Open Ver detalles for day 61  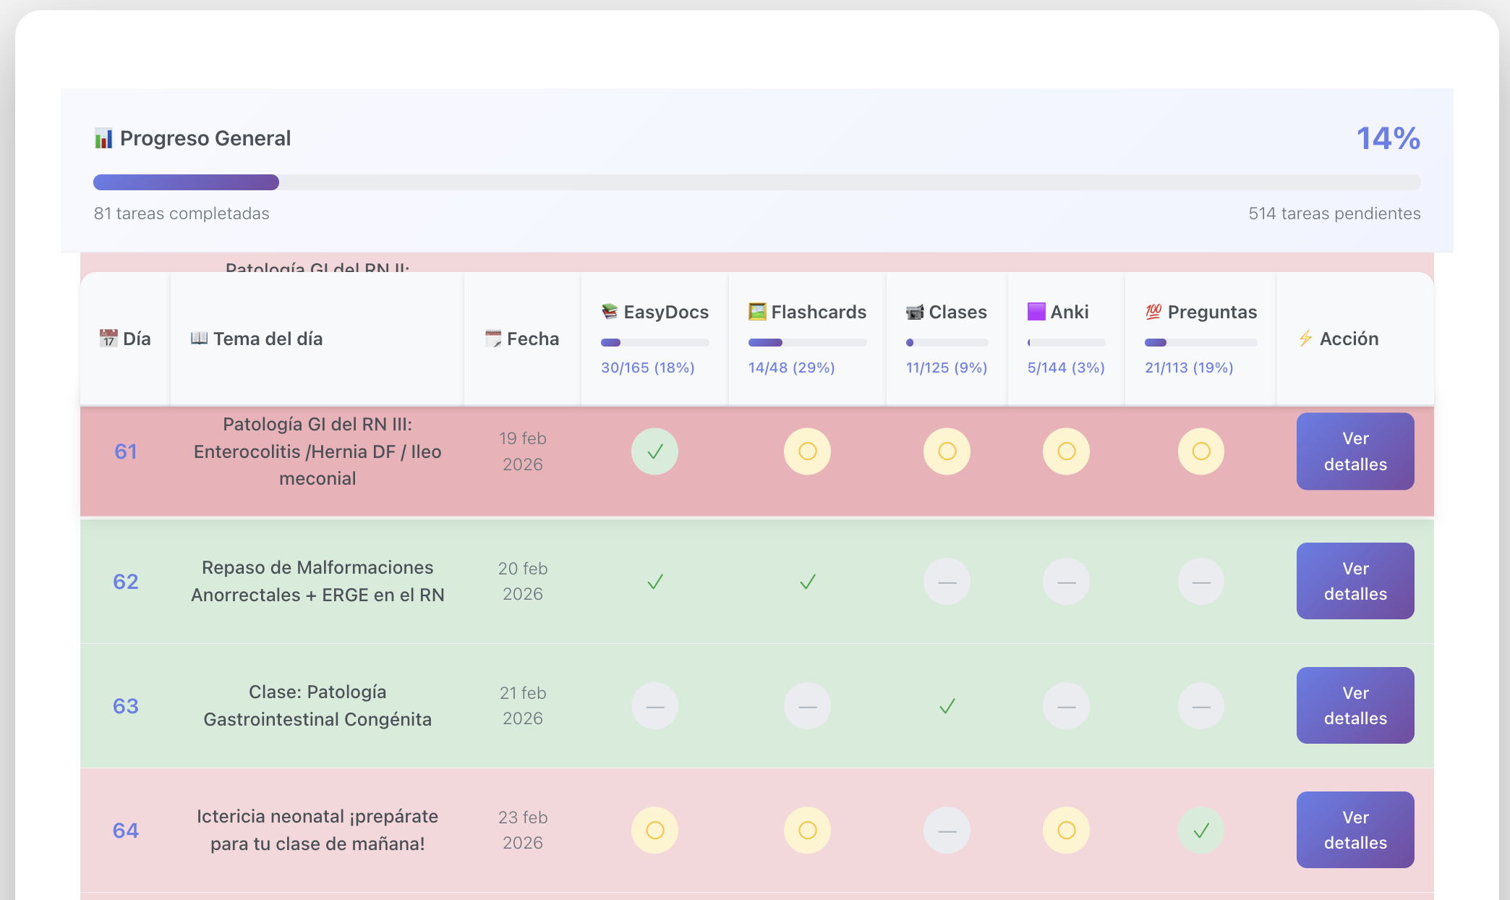click(1355, 451)
